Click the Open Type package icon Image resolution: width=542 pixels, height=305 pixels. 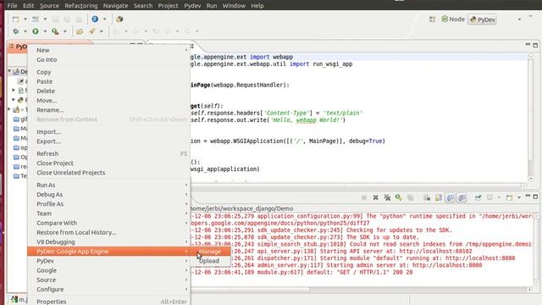click(119, 19)
